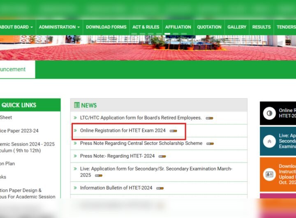Select the Announcement tab
The height and width of the screenshot is (218, 296).
coord(17,69)
